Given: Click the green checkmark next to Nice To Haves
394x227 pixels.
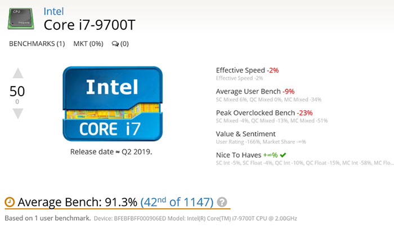Looking at the screenshot, I should click(x=283, y=155).
